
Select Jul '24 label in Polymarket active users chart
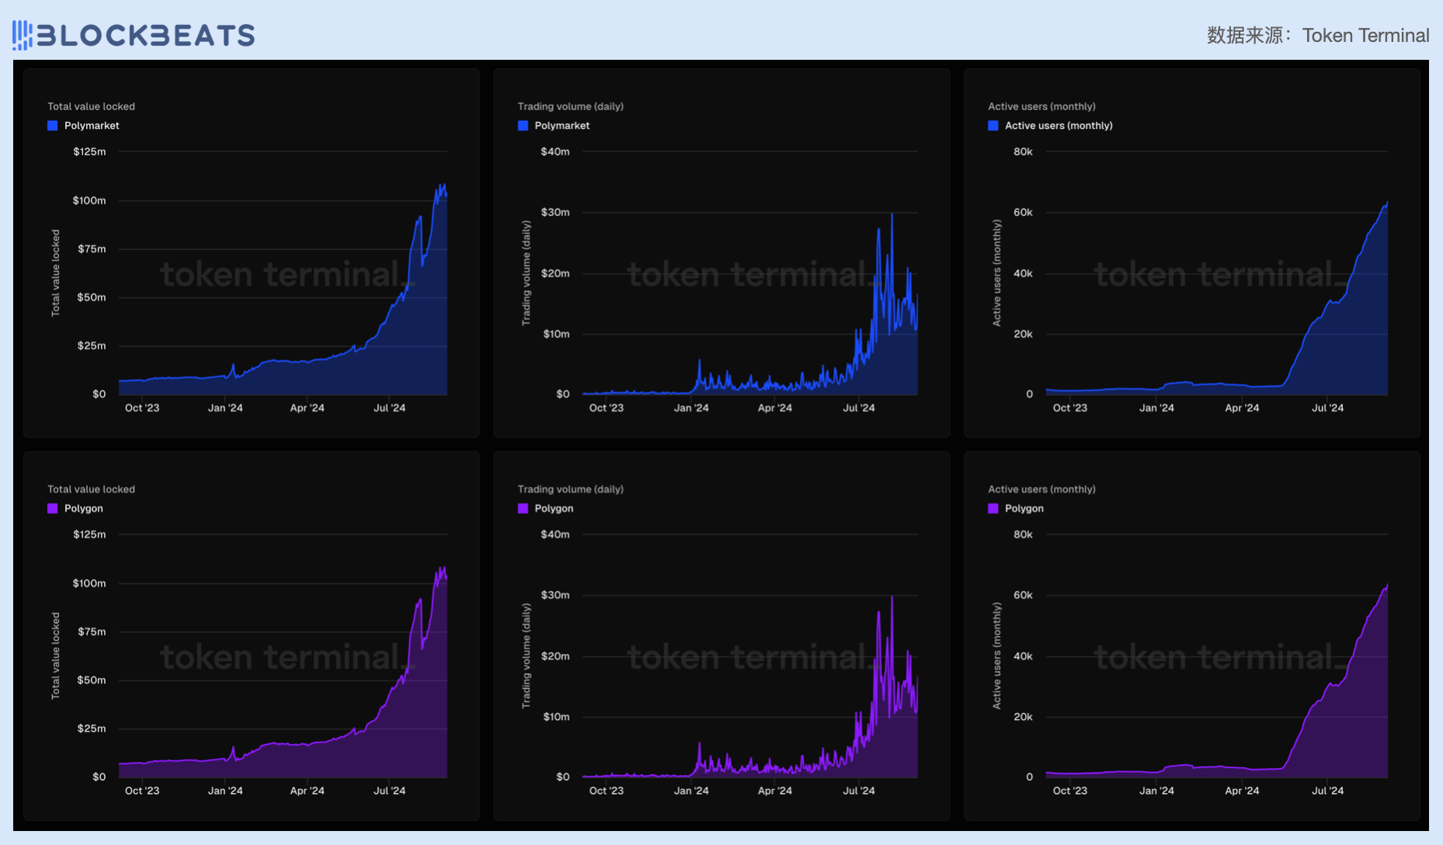click(x=1327, y=408)
